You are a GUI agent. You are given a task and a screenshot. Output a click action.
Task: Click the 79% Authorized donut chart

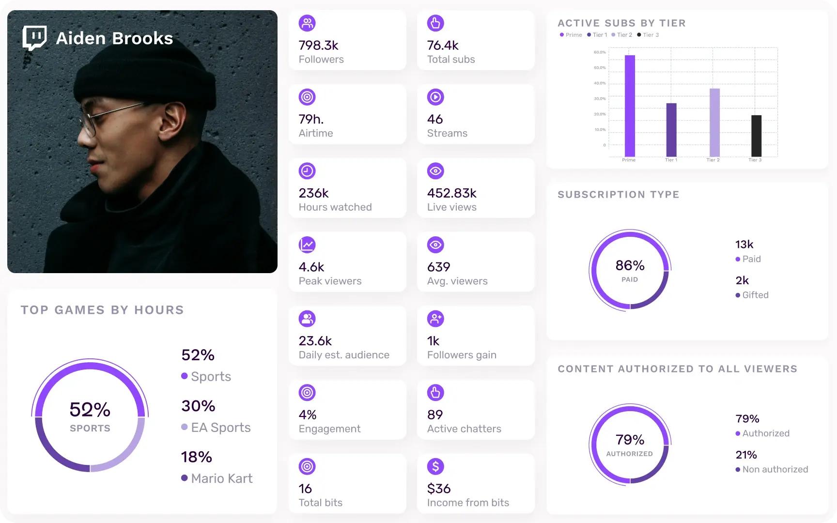(x=630, y=445)
